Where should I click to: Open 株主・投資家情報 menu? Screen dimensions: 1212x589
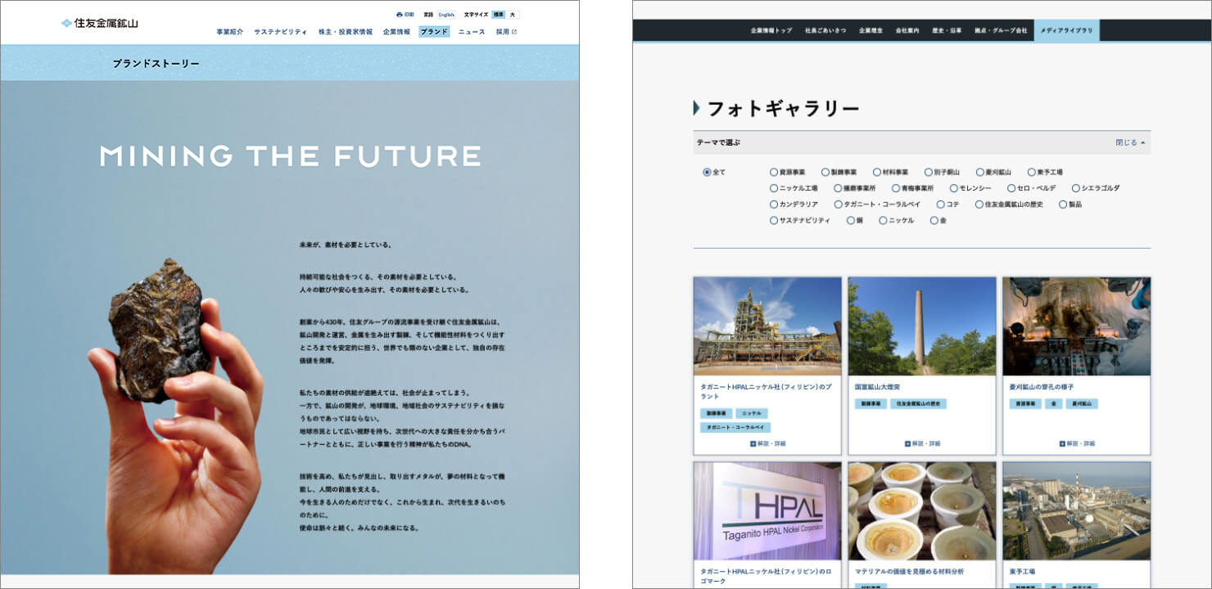coord(345,32)
